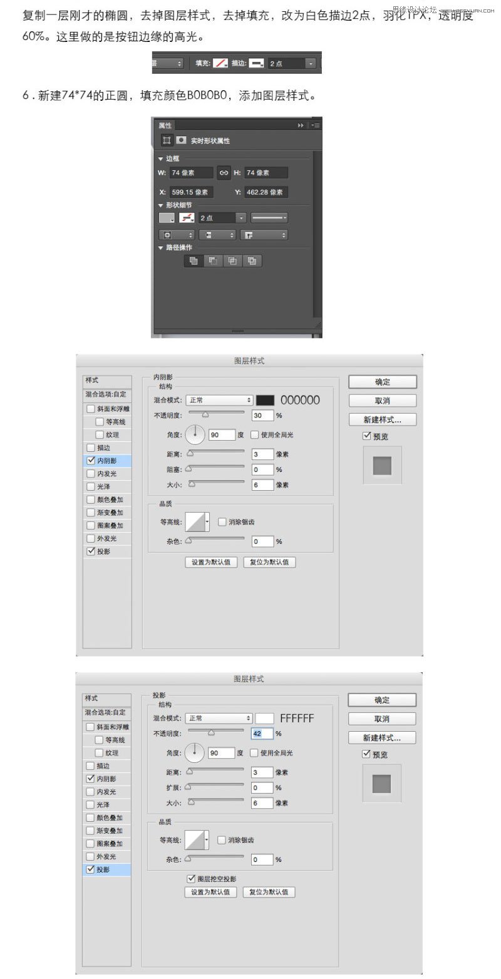
Task: Click the stroke swatch in the options bar
Action: (x=256, y=63)
